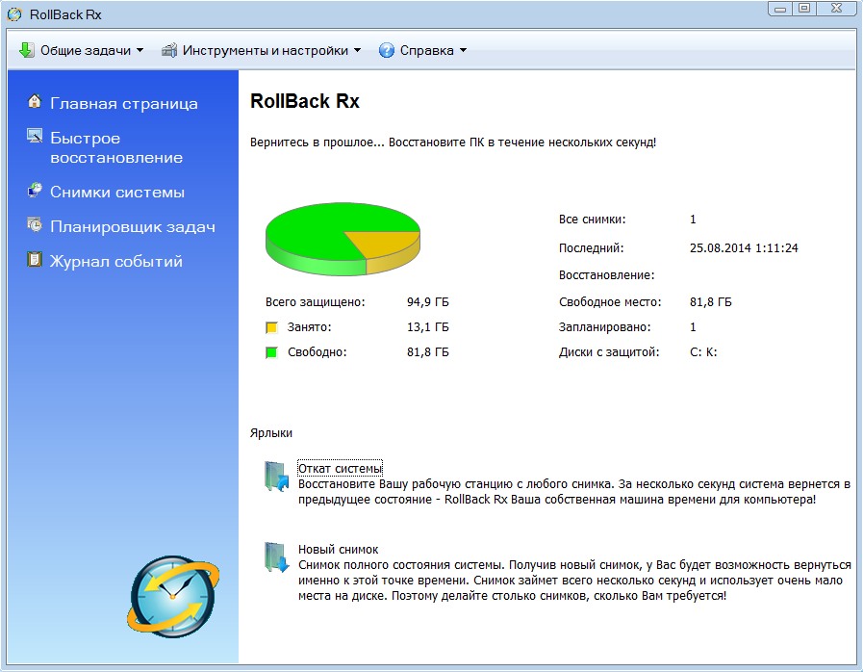Click the Новый снимок shortcut link
Screen dimensions: 863x672
tap(338, 549)
